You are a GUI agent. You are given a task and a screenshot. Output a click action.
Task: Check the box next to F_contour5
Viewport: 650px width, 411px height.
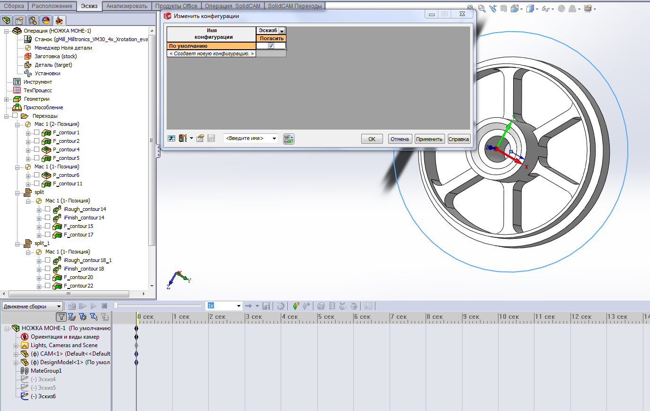36,158
